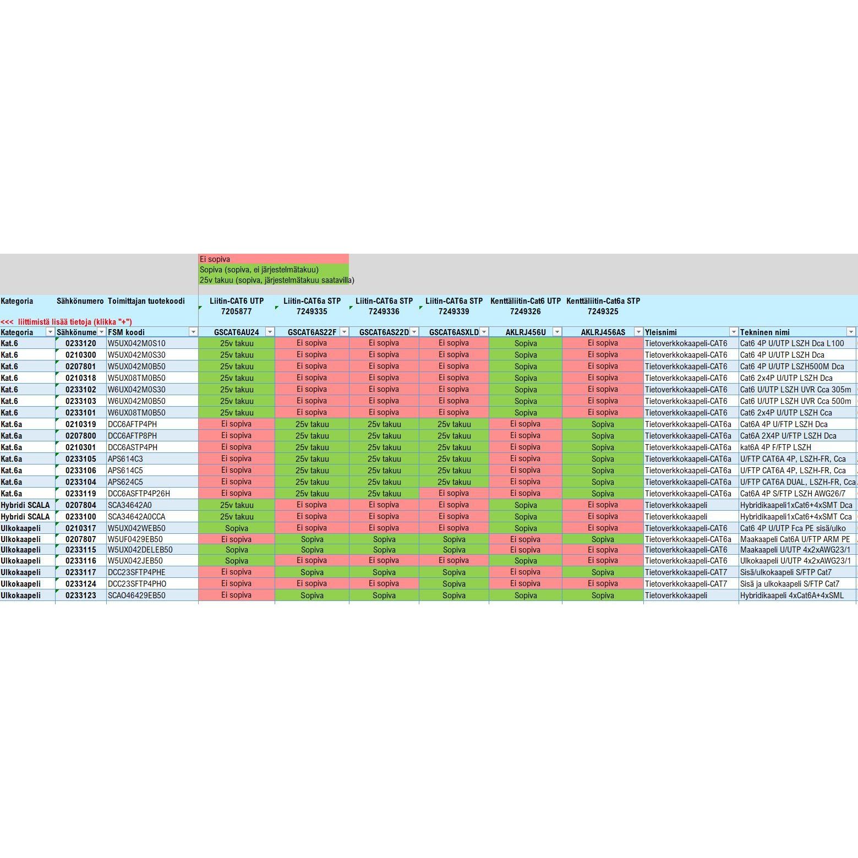Viewport: 858px width, 858px height.
Task: Select the 'Liitin-CAT6 UTP 7205877' header cell
Action: tap(236, 306)
